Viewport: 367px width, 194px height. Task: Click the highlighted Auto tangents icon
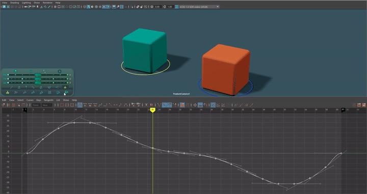pos(80,105)
